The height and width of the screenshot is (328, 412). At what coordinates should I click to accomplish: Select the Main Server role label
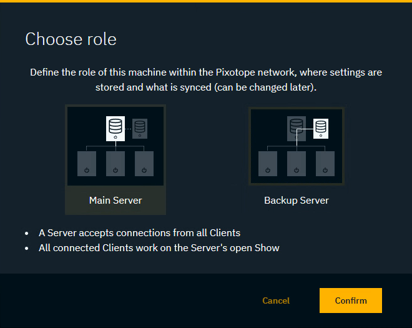click(x=115, y=201)
